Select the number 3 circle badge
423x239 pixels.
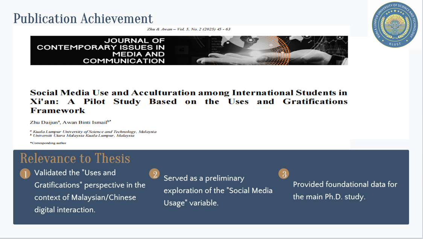click(284, 174)
